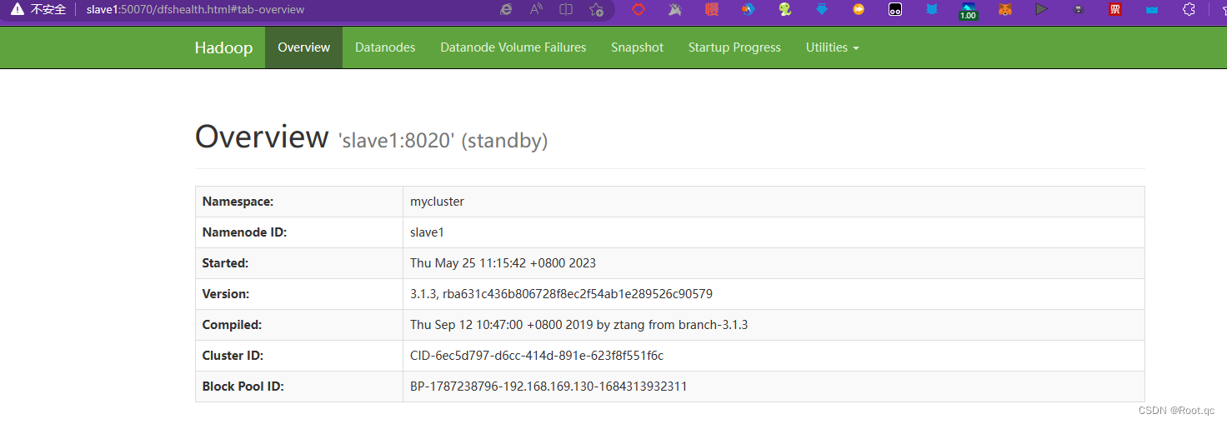Click the Hadoop brand link

tap(223, 47)
